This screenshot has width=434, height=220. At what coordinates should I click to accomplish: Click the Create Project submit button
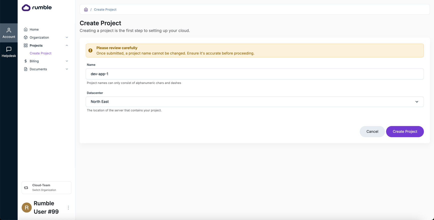click(x=405, y=132)
